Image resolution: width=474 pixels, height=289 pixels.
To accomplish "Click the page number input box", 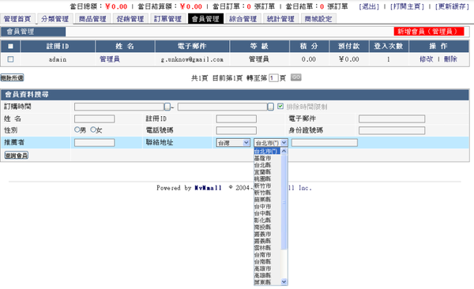I will [273, 78].
